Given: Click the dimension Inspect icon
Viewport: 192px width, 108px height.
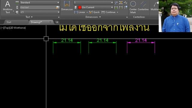Looking at the screenshot, I should tap(116, 7).
